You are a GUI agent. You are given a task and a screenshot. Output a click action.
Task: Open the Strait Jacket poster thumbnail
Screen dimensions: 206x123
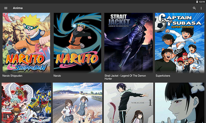[x=128, y=43]
